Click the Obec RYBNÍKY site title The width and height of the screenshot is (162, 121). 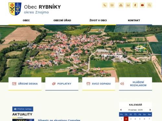click(42, 7)
